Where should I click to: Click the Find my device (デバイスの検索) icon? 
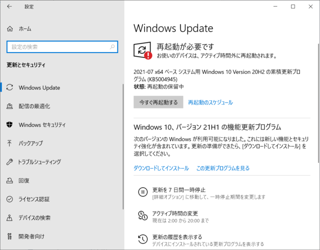pyautogui.click(x=9, y=218)
